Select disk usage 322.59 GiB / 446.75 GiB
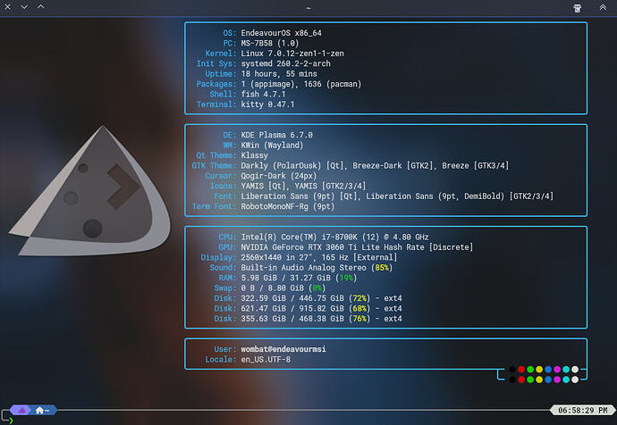Viewport: 617px width, 425px height. tap(292, 298)
